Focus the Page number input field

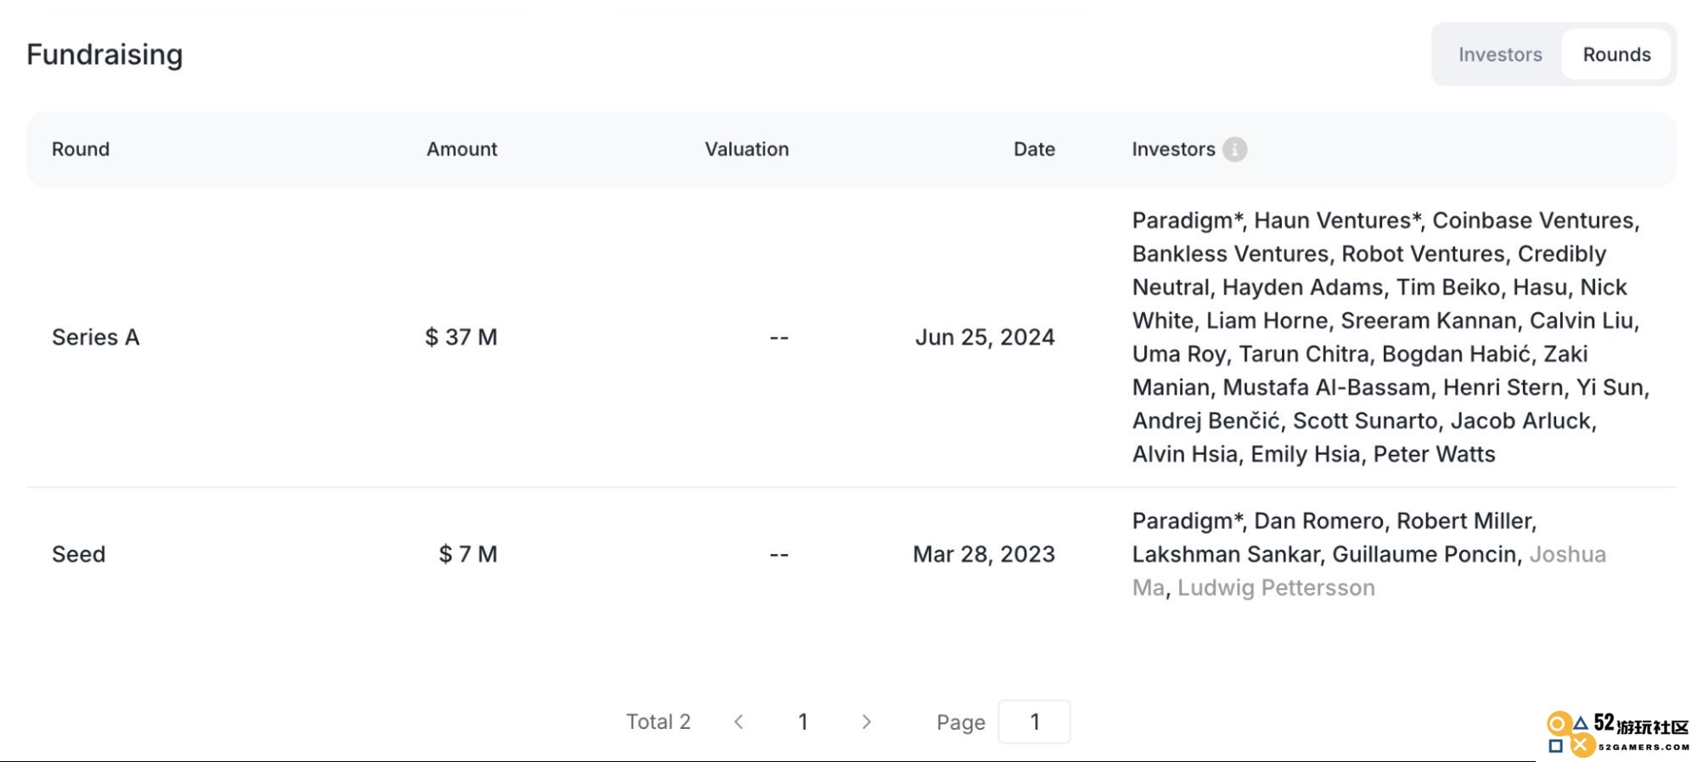pos(1034,722)
